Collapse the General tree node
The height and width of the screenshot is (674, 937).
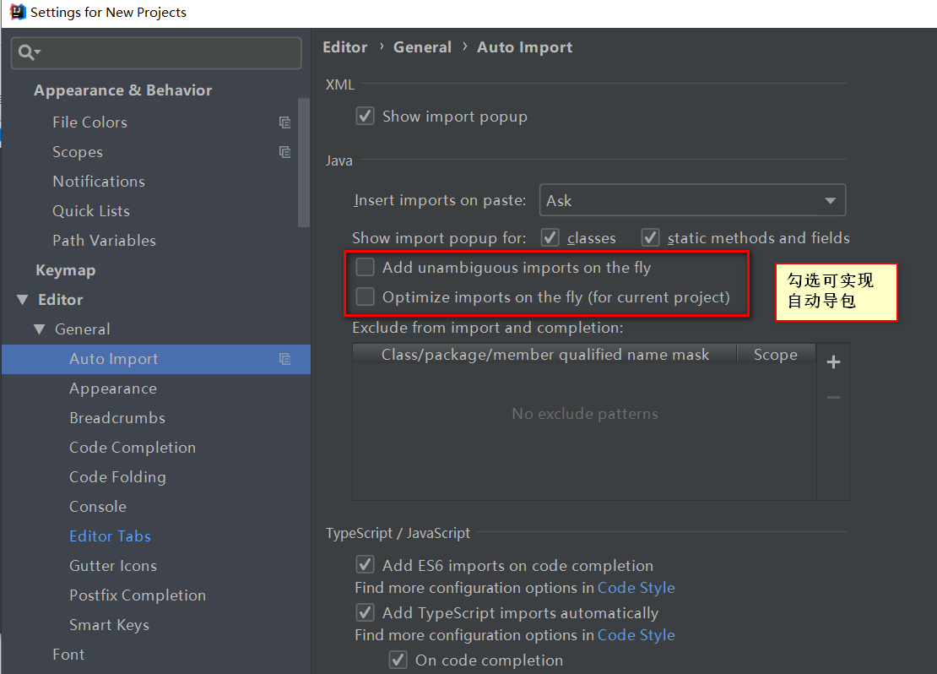click(40, 329)
